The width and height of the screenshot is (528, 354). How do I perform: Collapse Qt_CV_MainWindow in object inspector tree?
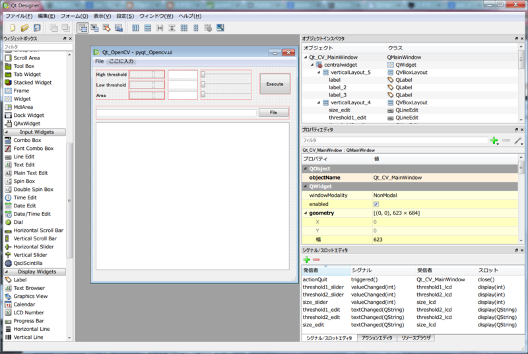tap(306, 57)
